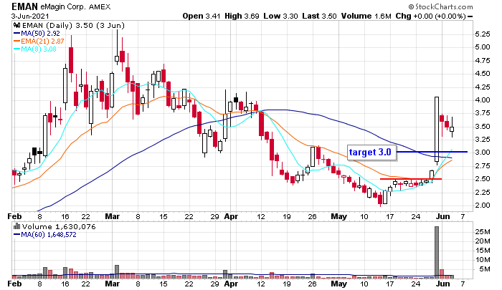502x290 pixels.
Task: Click the blue target 3.0 annotation box
Action: click(371, 153)
